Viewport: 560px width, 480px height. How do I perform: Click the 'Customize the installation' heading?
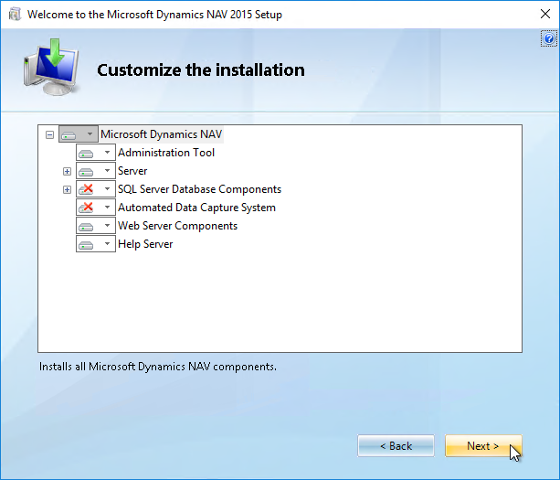pyautogui.click(x=201, y=70)
